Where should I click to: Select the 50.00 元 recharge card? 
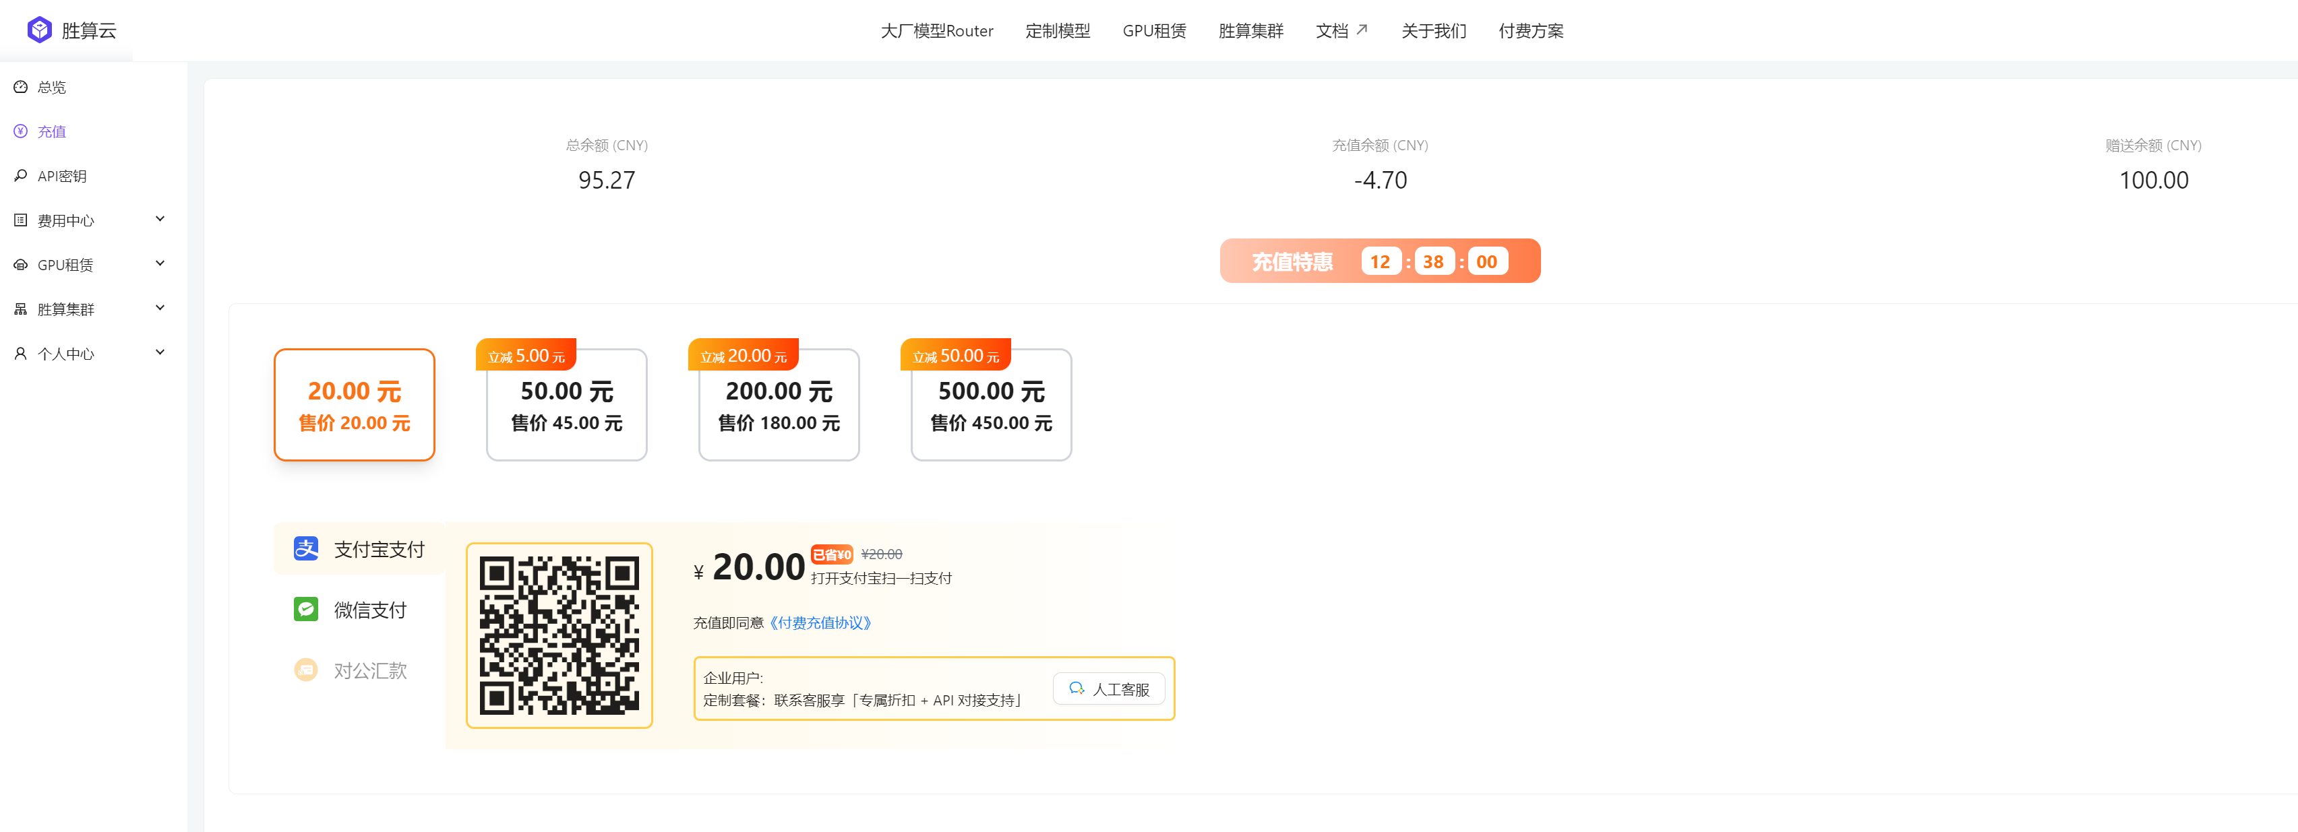point(566,405)
